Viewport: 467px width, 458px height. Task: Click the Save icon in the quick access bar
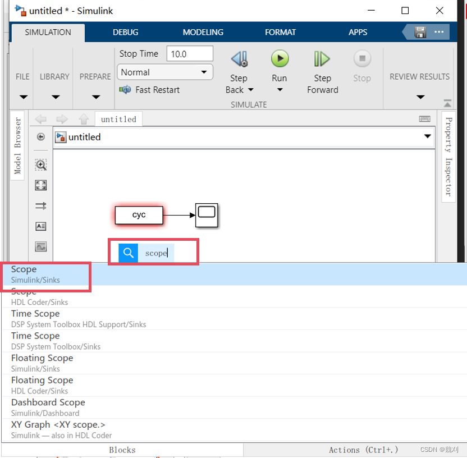tap(420, 32)
